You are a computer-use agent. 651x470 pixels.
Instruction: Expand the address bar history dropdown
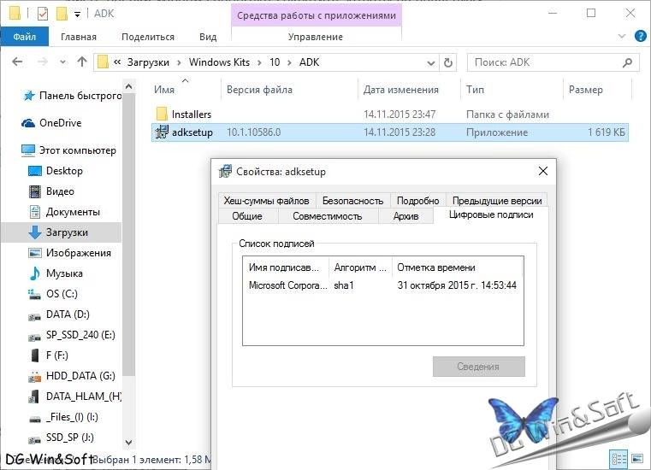point(431,62)
